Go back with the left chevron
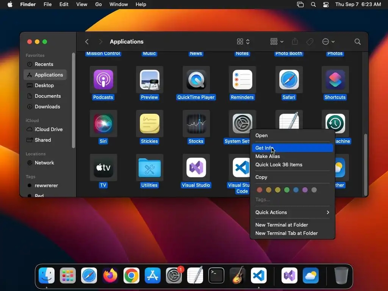 87,42
